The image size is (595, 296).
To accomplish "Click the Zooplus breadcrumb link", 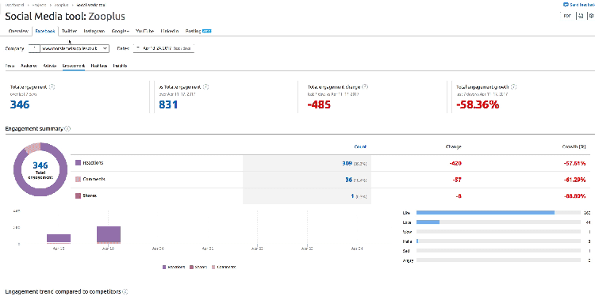I will point(61,5).
